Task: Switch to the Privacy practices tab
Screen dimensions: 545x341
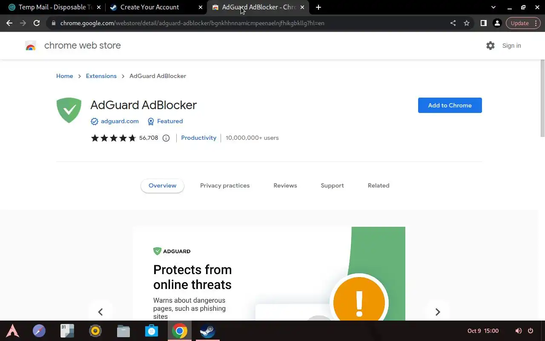Action: click(x=225, y=185)
